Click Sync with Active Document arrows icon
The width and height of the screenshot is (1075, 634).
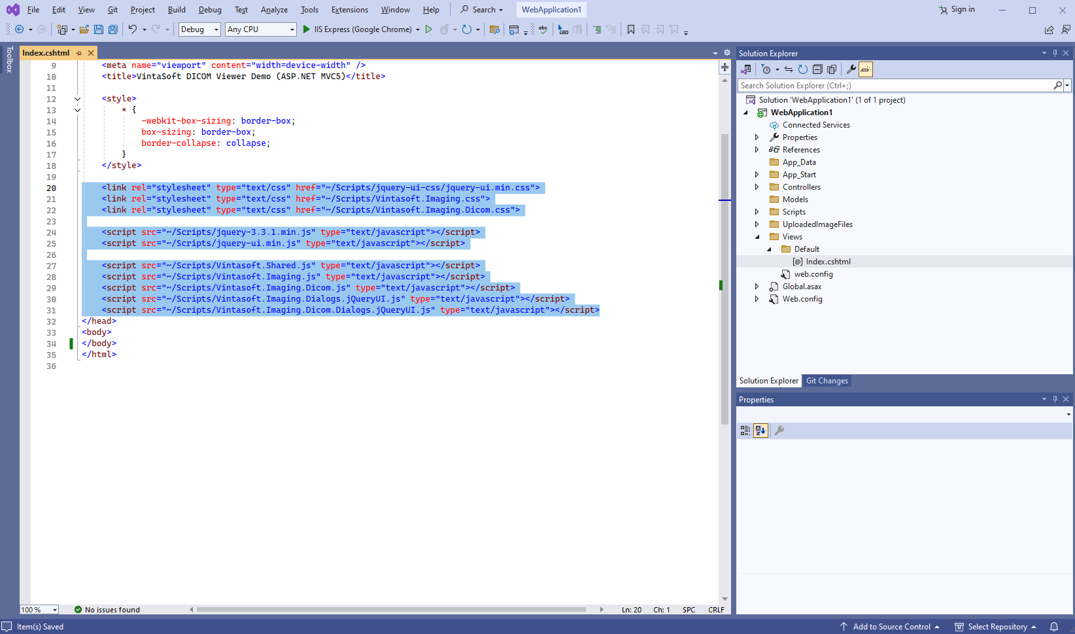(789, 69)
